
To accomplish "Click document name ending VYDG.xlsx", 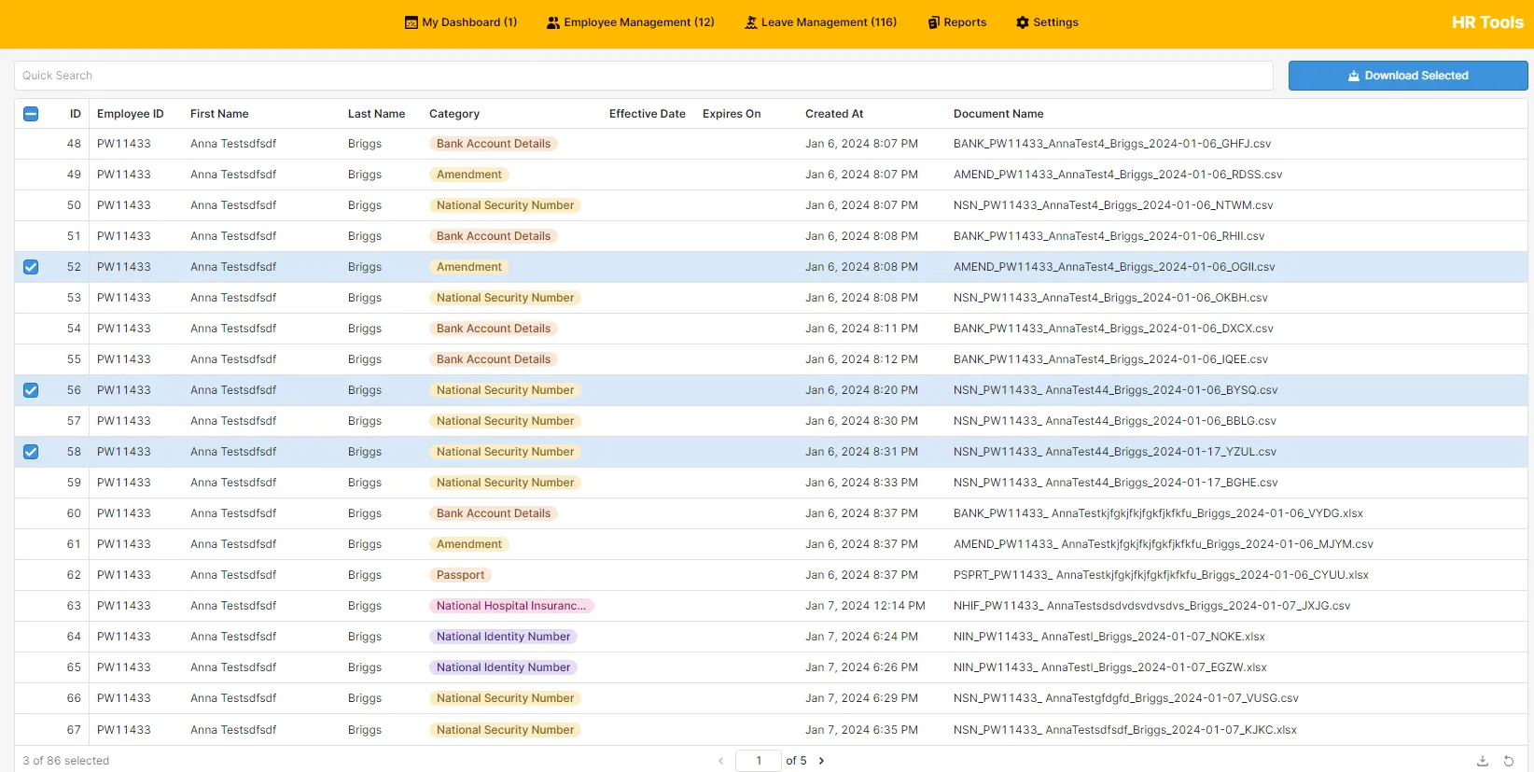I will pyautogui.click(x=1158, y=513).
